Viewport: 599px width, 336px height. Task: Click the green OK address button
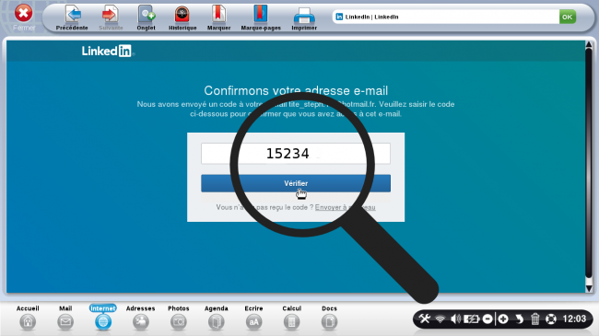click(x=568, y=17)
